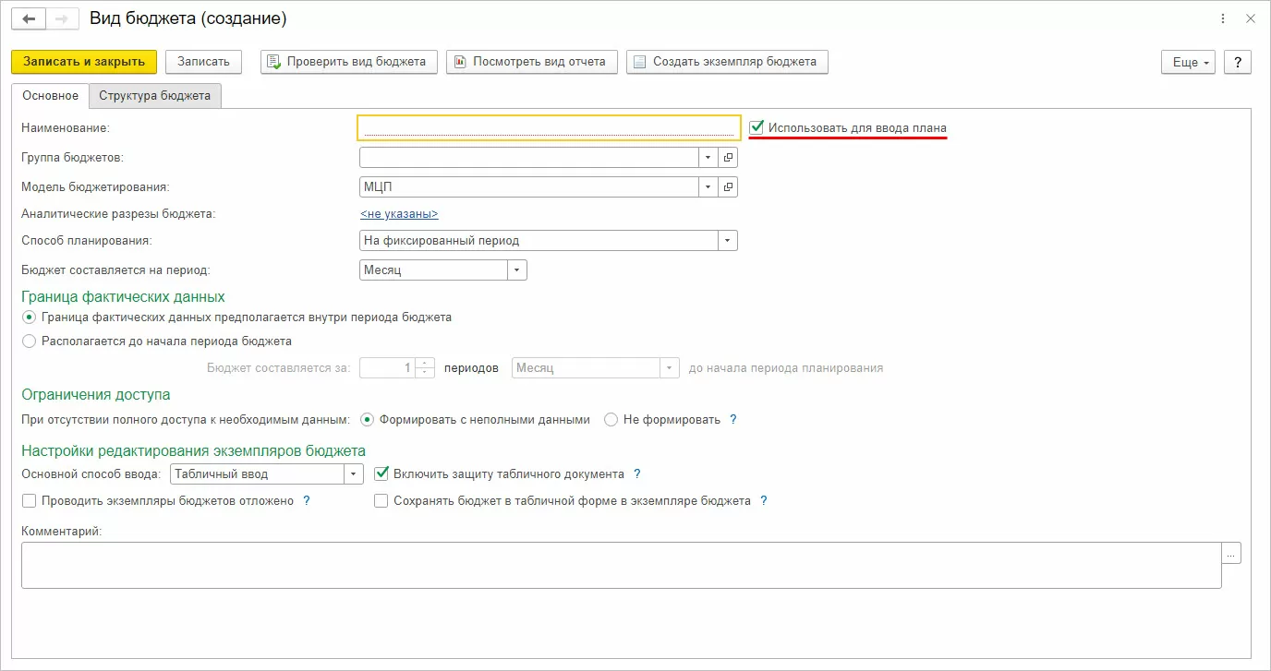This screenshot has width=1271, height=671.
Task: Click the Записать и закрыть button
Action: coord(84,62)
